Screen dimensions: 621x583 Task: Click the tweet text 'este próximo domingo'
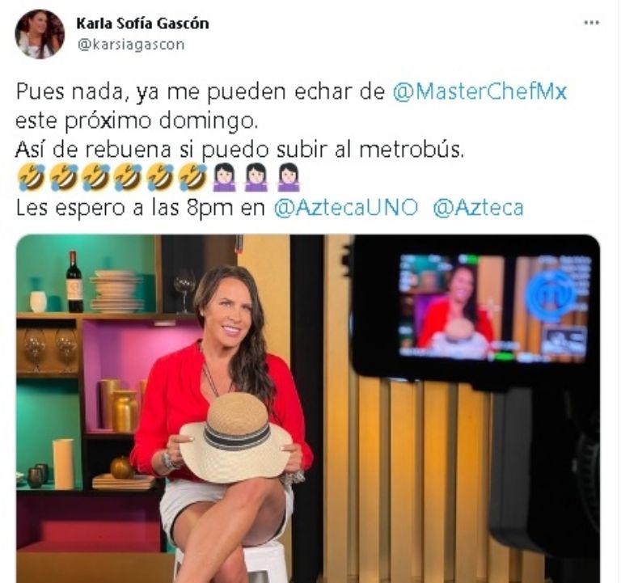pyautogui.click(x=136, y=120)
